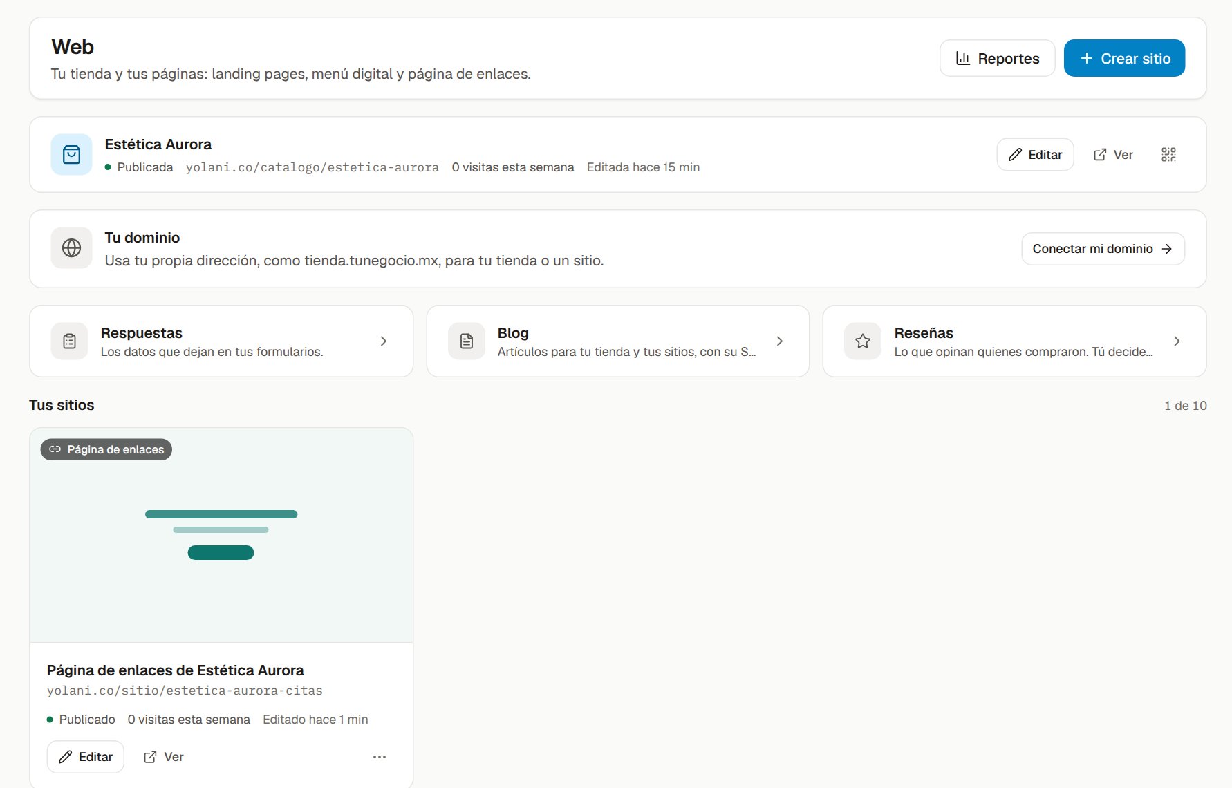Click the Crear sitio button
The width and height of the screenshot is (1232, 788).
[x=1124, y=58]
